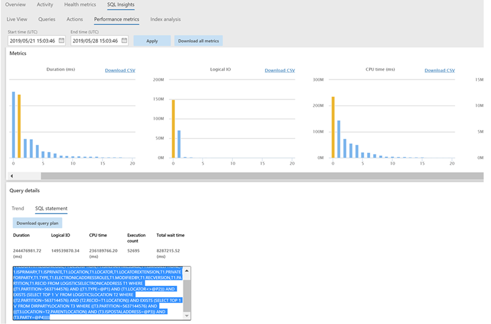Open the Activity tab

click(45, 5)
